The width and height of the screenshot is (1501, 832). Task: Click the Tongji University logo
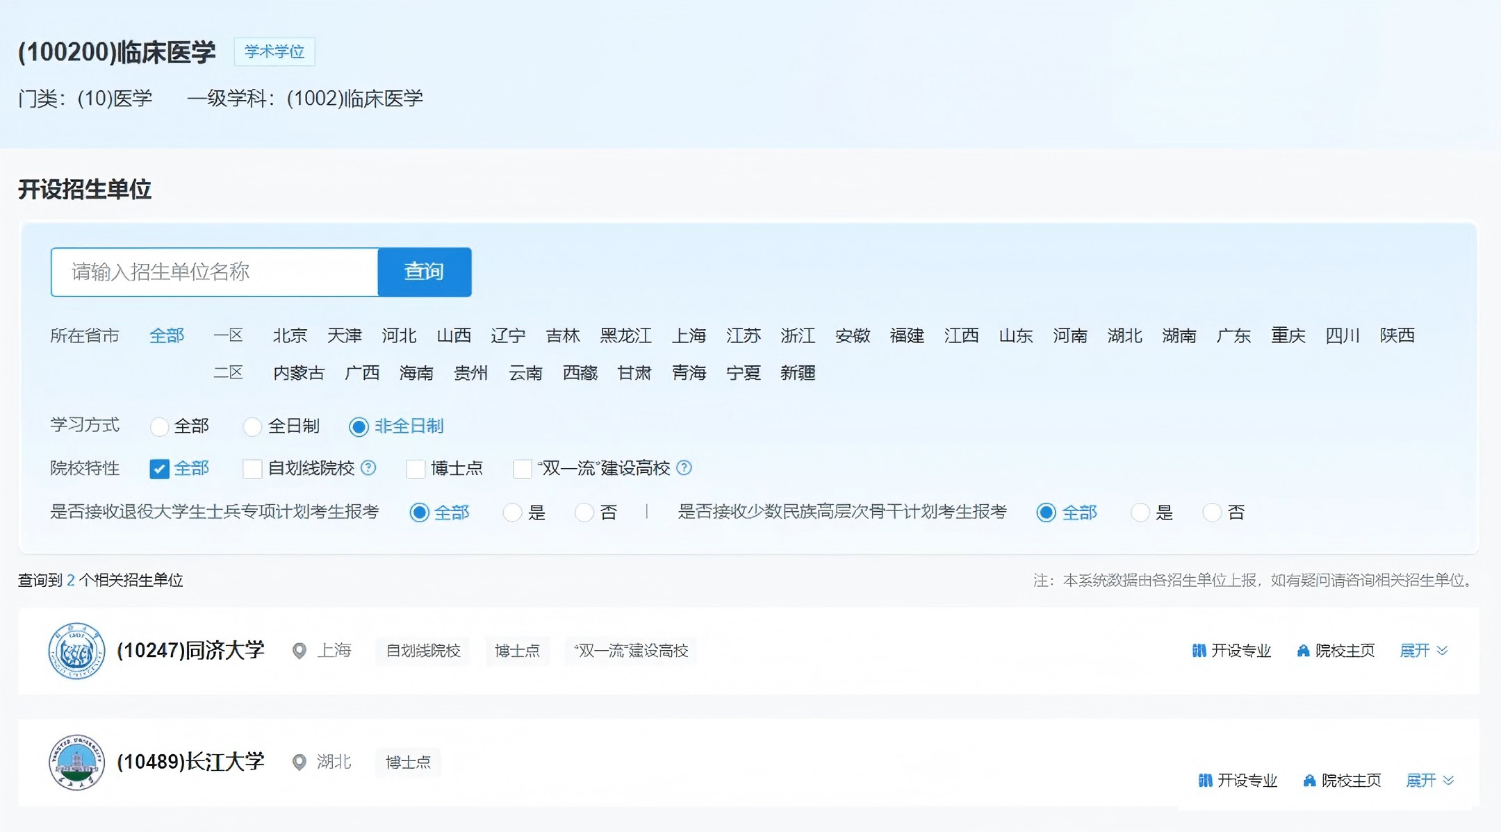[x=76, y=651]
